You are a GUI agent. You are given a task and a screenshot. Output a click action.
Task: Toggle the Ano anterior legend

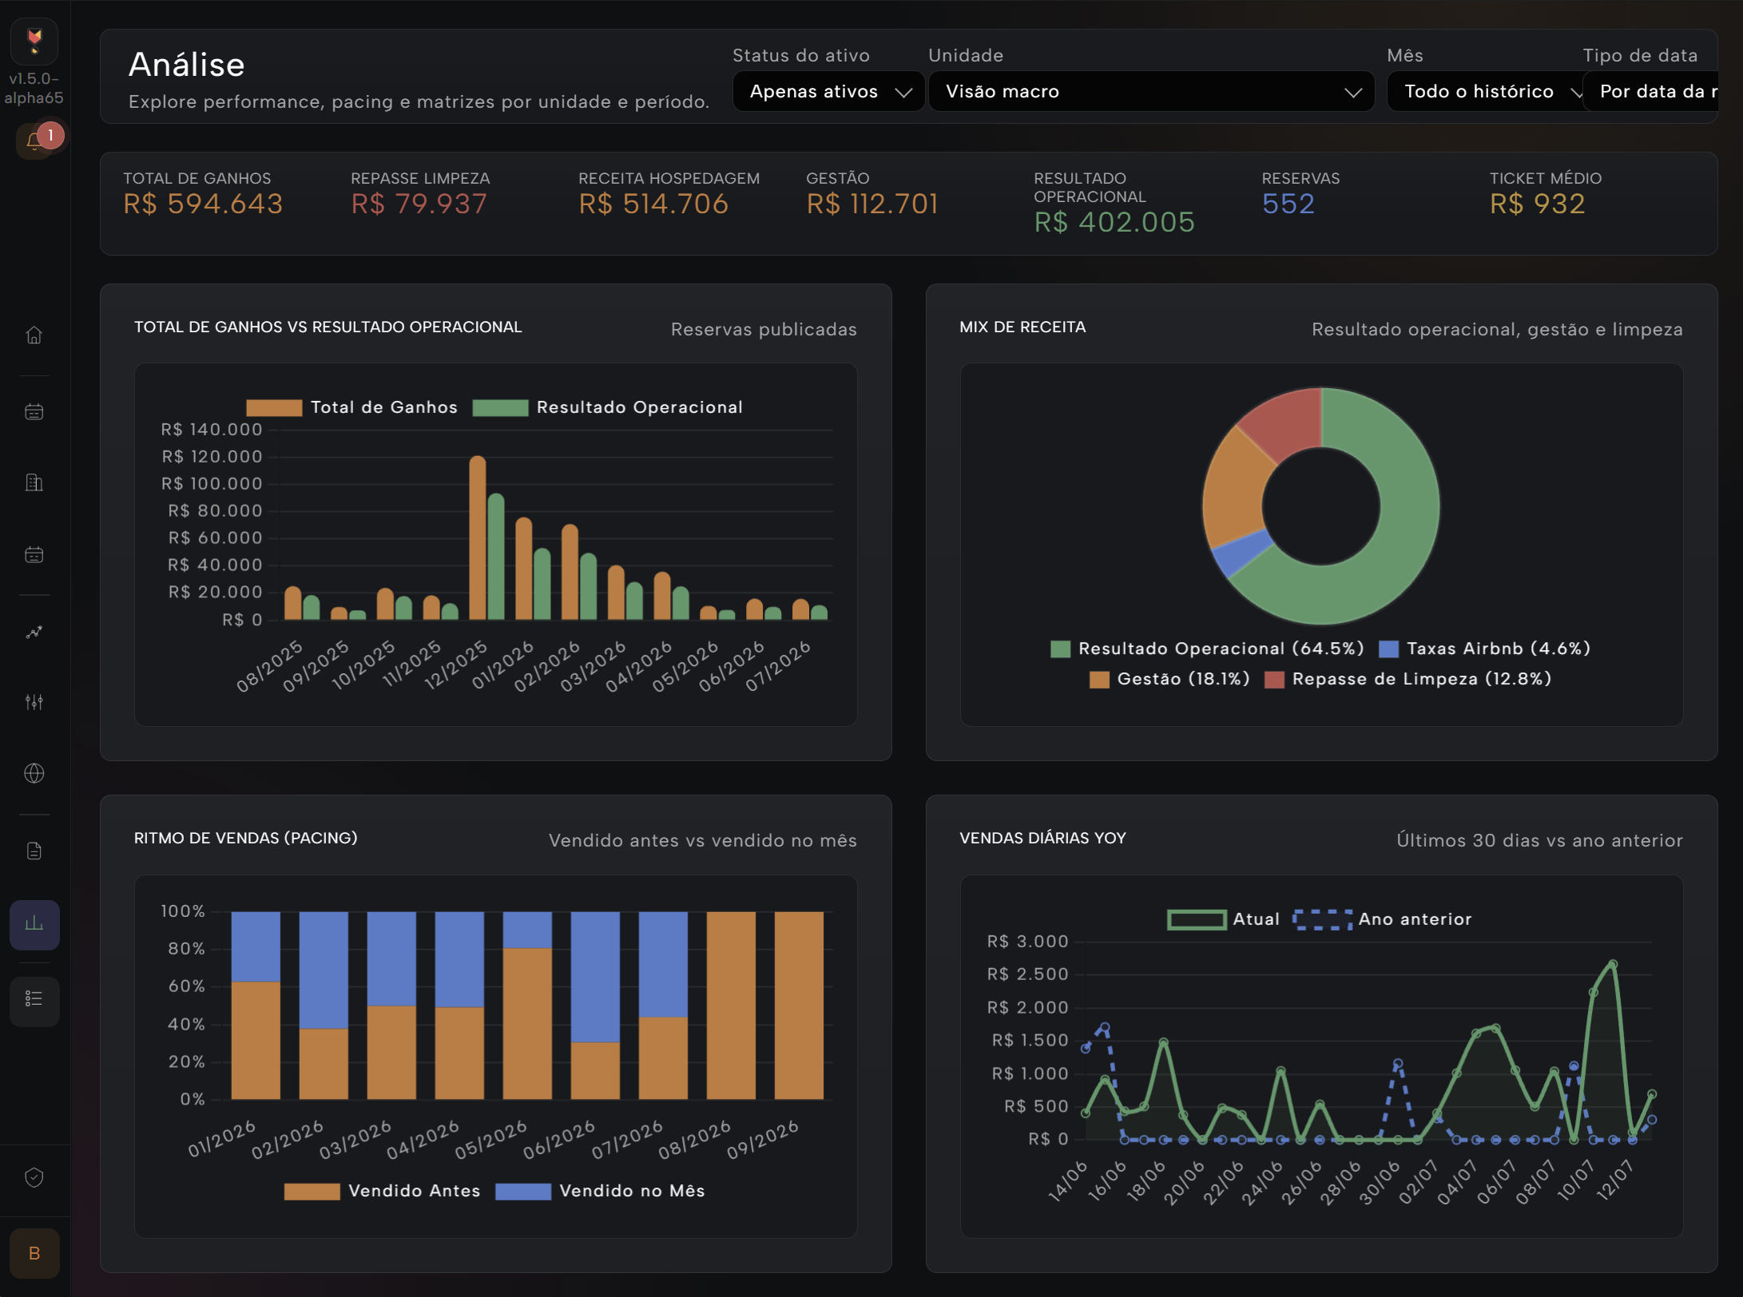coord(1382,919)
